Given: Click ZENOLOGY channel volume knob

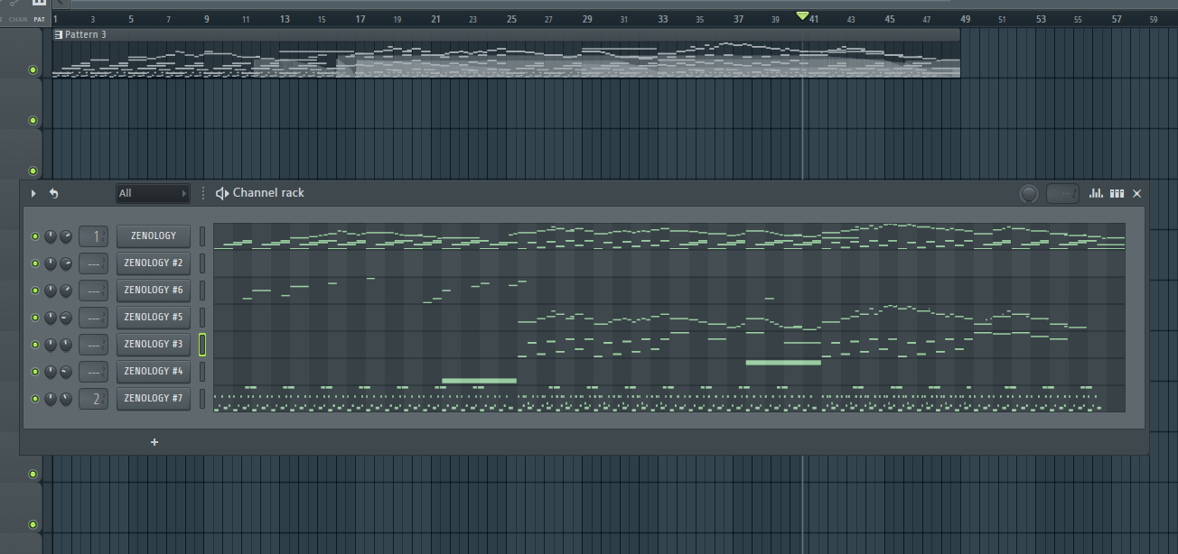Looking at the screenshot, I should (x=66, y=236).
